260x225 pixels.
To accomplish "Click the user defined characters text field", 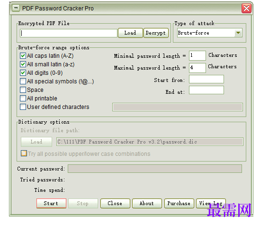I will tap(178, 107).
